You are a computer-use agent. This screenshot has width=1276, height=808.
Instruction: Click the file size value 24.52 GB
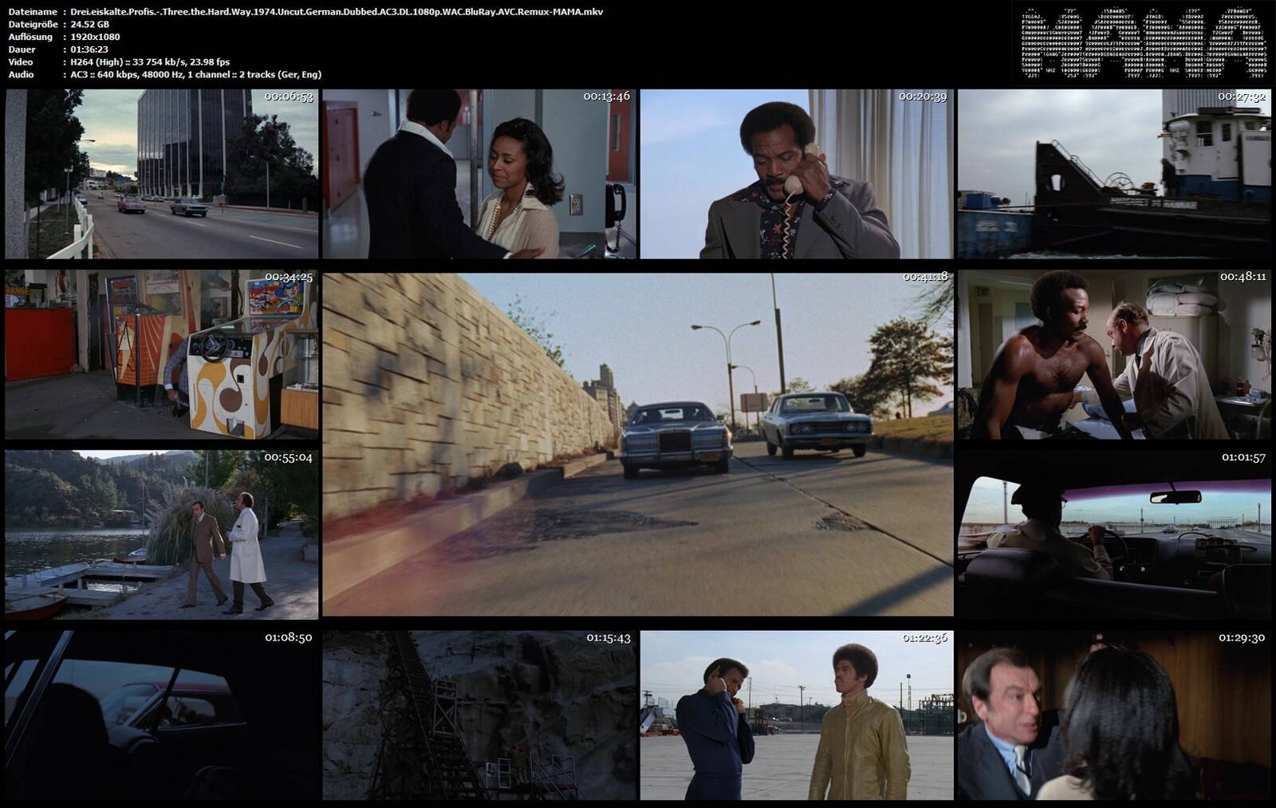(89, 24)
